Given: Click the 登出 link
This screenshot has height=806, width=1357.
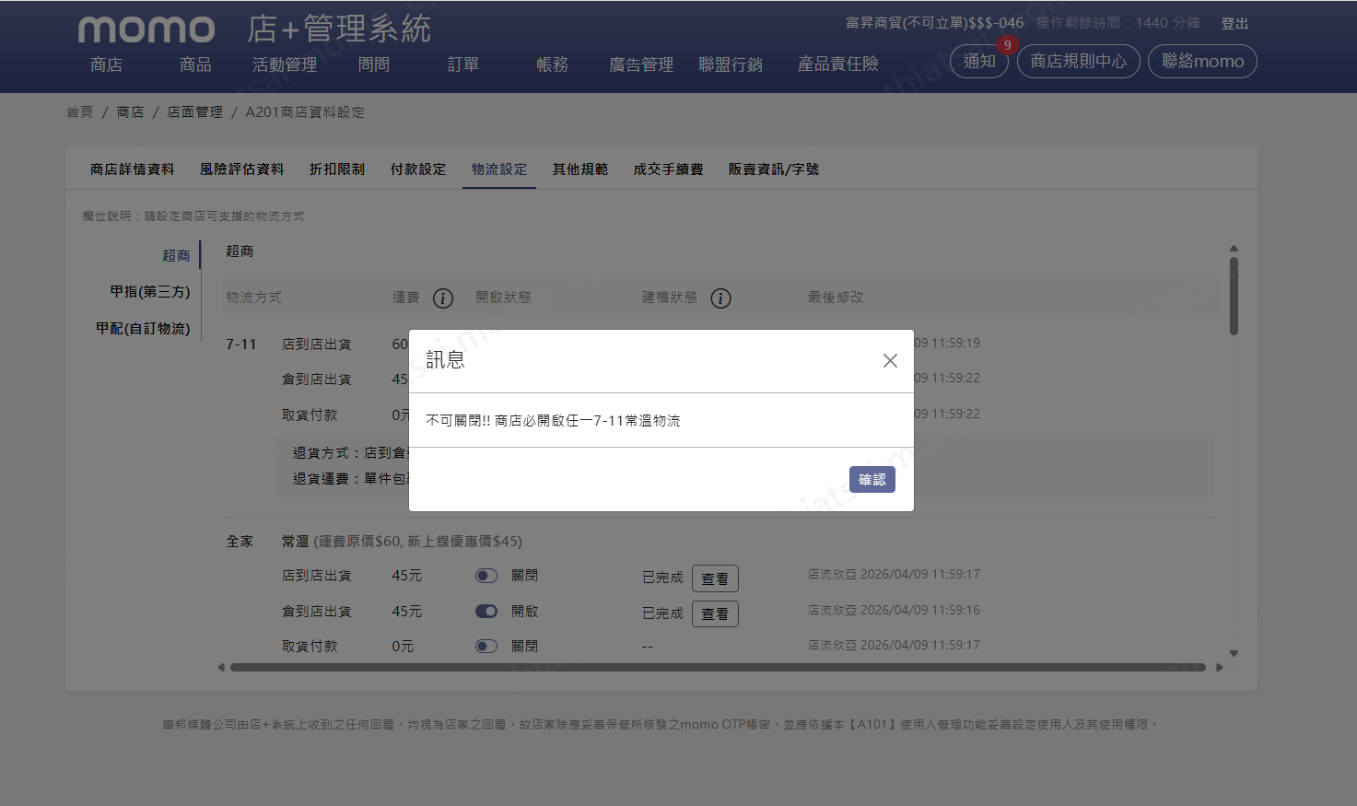Looking at the screenshot, I should tap(1234, 24).
